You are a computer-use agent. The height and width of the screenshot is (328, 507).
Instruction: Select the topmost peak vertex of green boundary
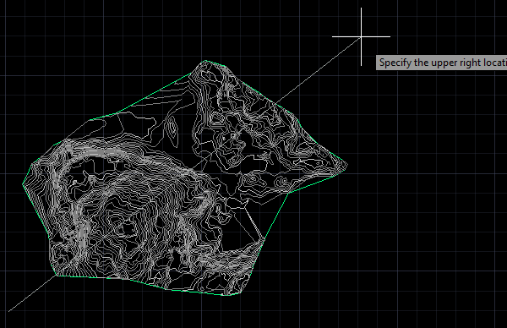[205, 61]
